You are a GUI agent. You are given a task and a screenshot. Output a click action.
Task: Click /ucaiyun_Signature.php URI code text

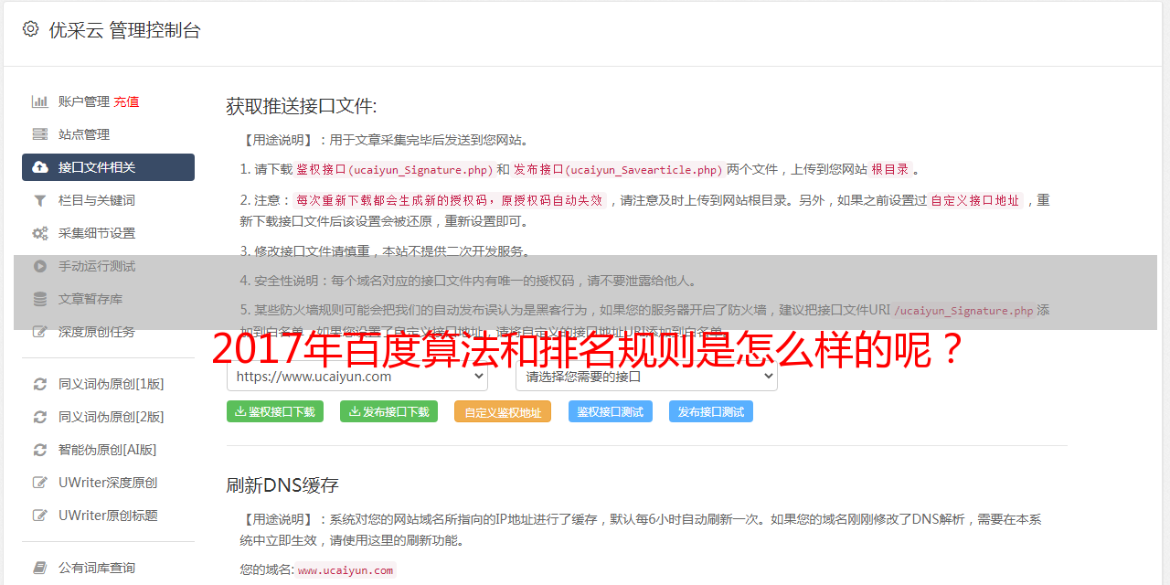tap(963, 311)
